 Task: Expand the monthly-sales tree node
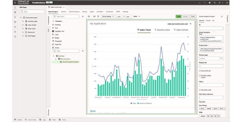(x=23, y=21)
